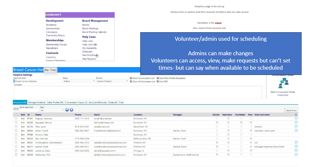Toggle Start With Profile Expanded checkbox

click(x=158, y=78)
